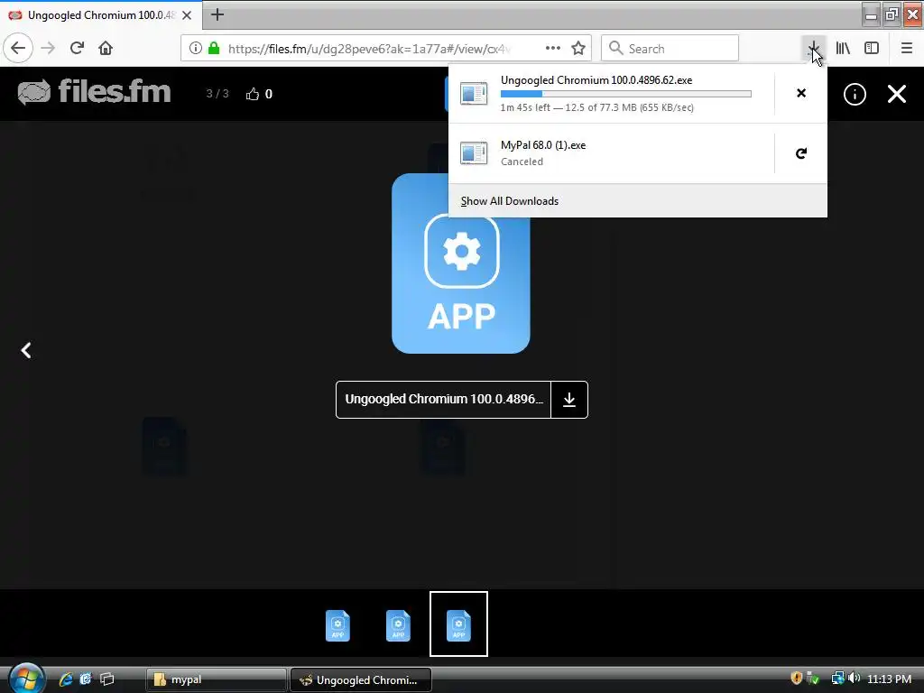Click the green secure padlock icon
Image resolution: width=924 pixels, height=693 pixels.
coord(214,49)
